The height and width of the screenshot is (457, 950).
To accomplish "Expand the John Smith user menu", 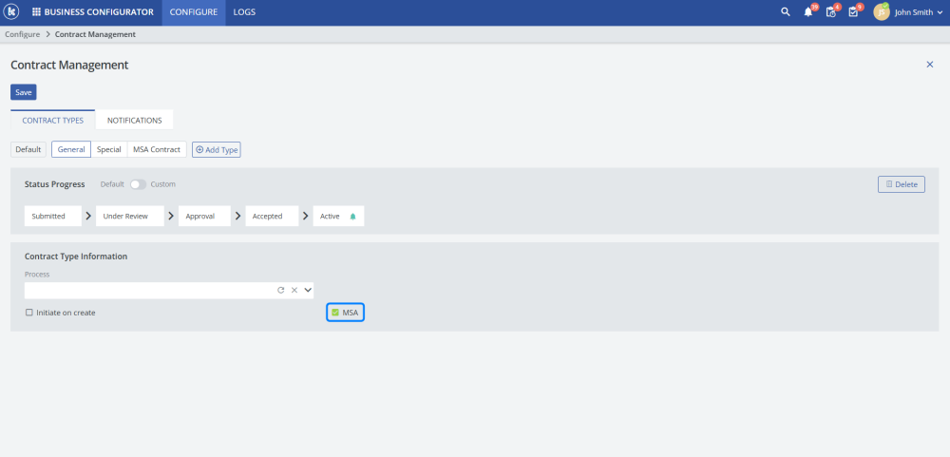I will (x=919, y=12).
